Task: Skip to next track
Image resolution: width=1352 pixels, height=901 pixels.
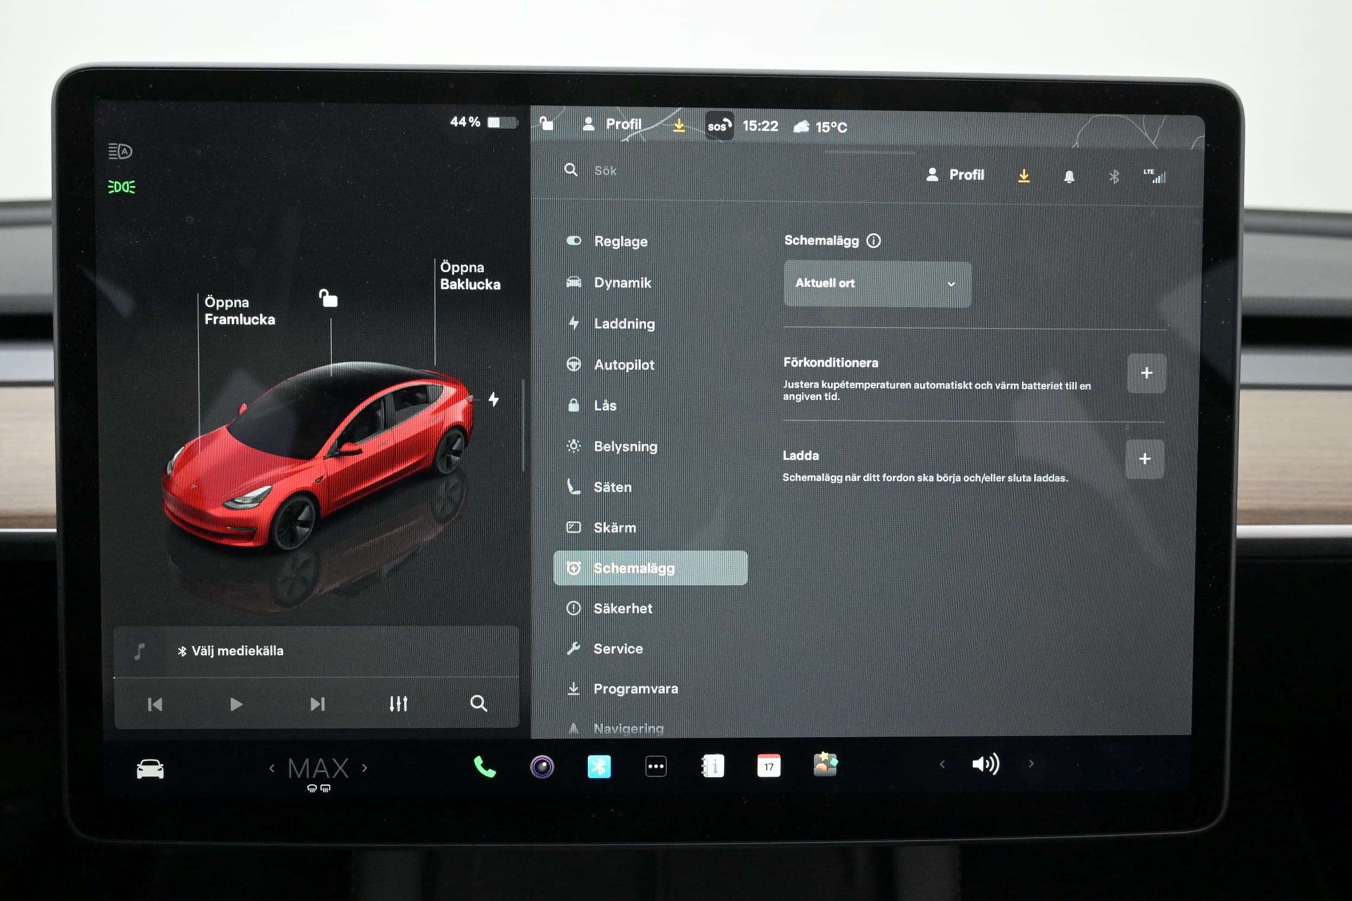Action: 317,704
